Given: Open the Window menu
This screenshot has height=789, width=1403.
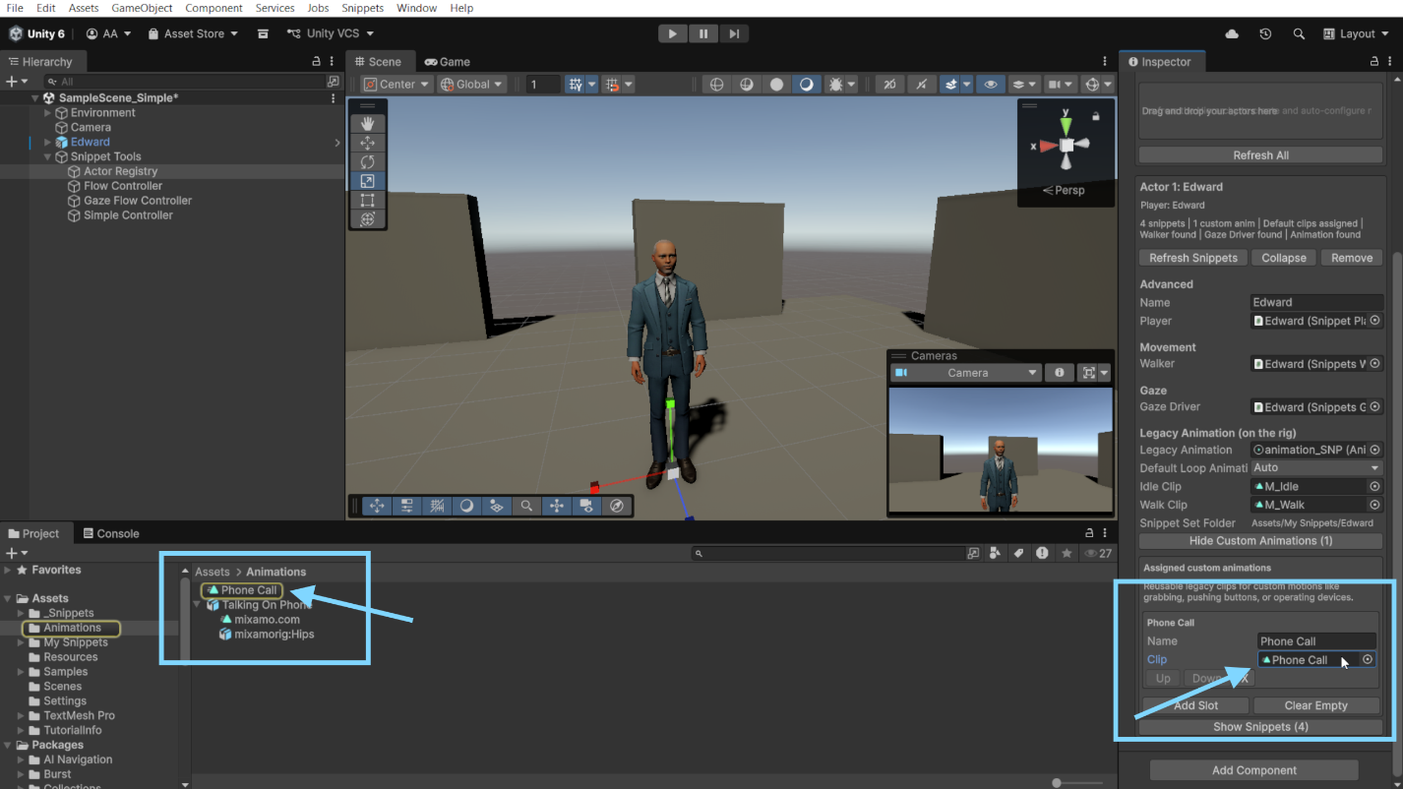Looking at the screenshot, I should 417,8.
